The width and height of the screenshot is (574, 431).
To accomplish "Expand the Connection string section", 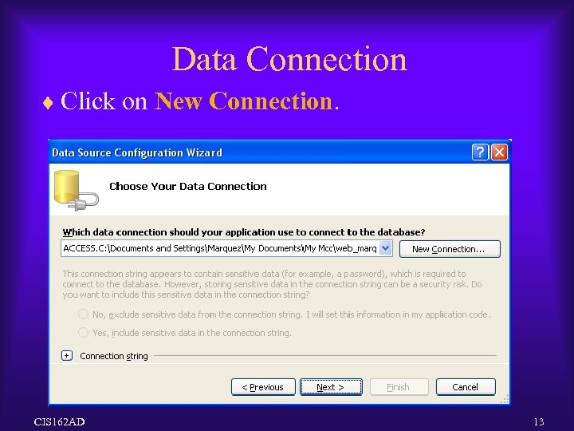I will [67, 355].
